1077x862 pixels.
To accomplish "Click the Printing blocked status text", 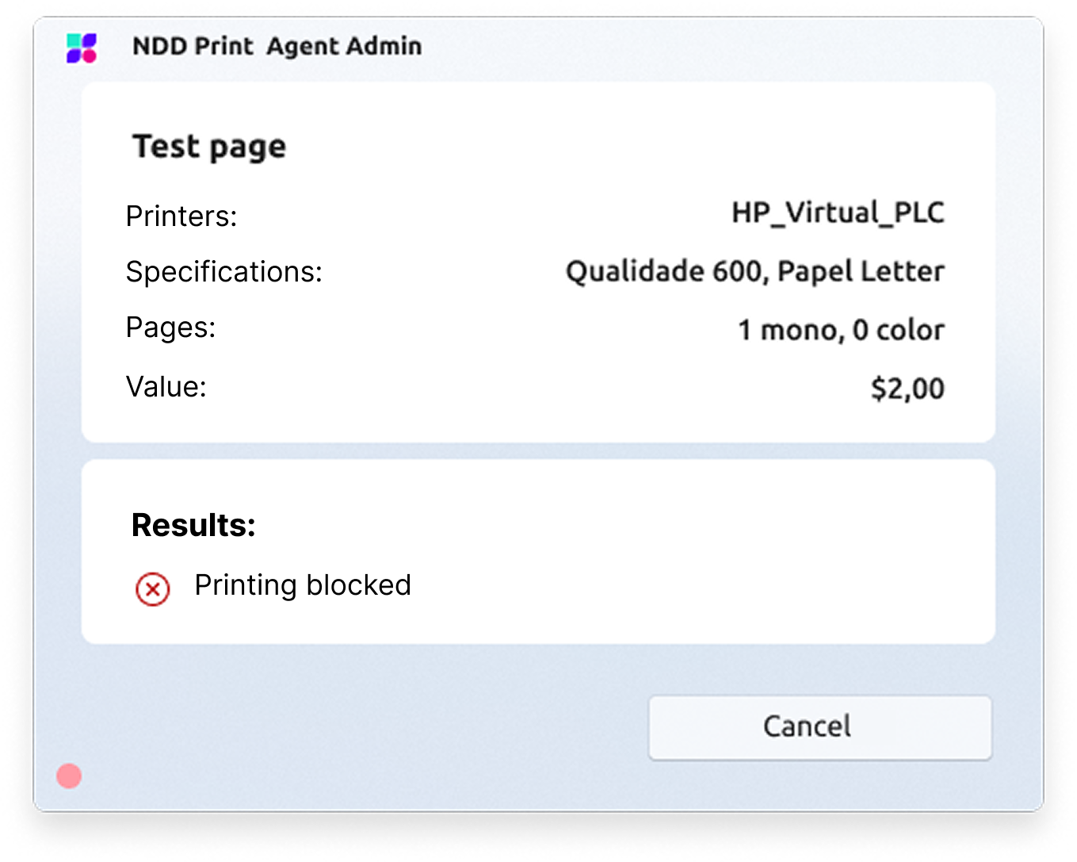I will coord(303,585).
